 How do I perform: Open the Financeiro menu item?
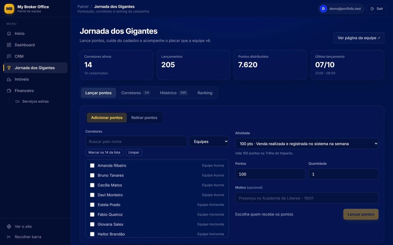tap(35, 91)
